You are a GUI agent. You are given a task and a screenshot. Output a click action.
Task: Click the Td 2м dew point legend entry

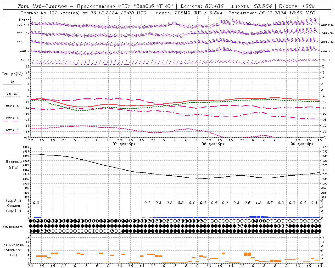tap(12, 94)
